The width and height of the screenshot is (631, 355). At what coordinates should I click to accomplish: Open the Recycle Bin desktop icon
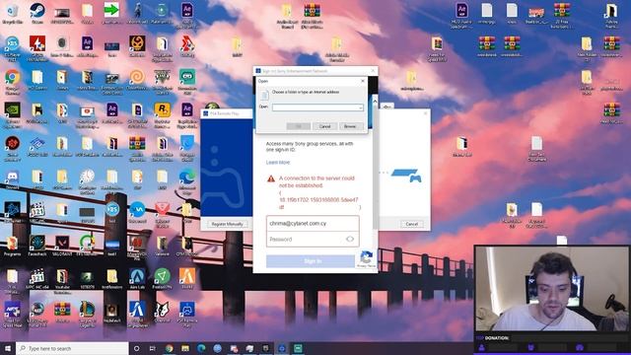12,13
